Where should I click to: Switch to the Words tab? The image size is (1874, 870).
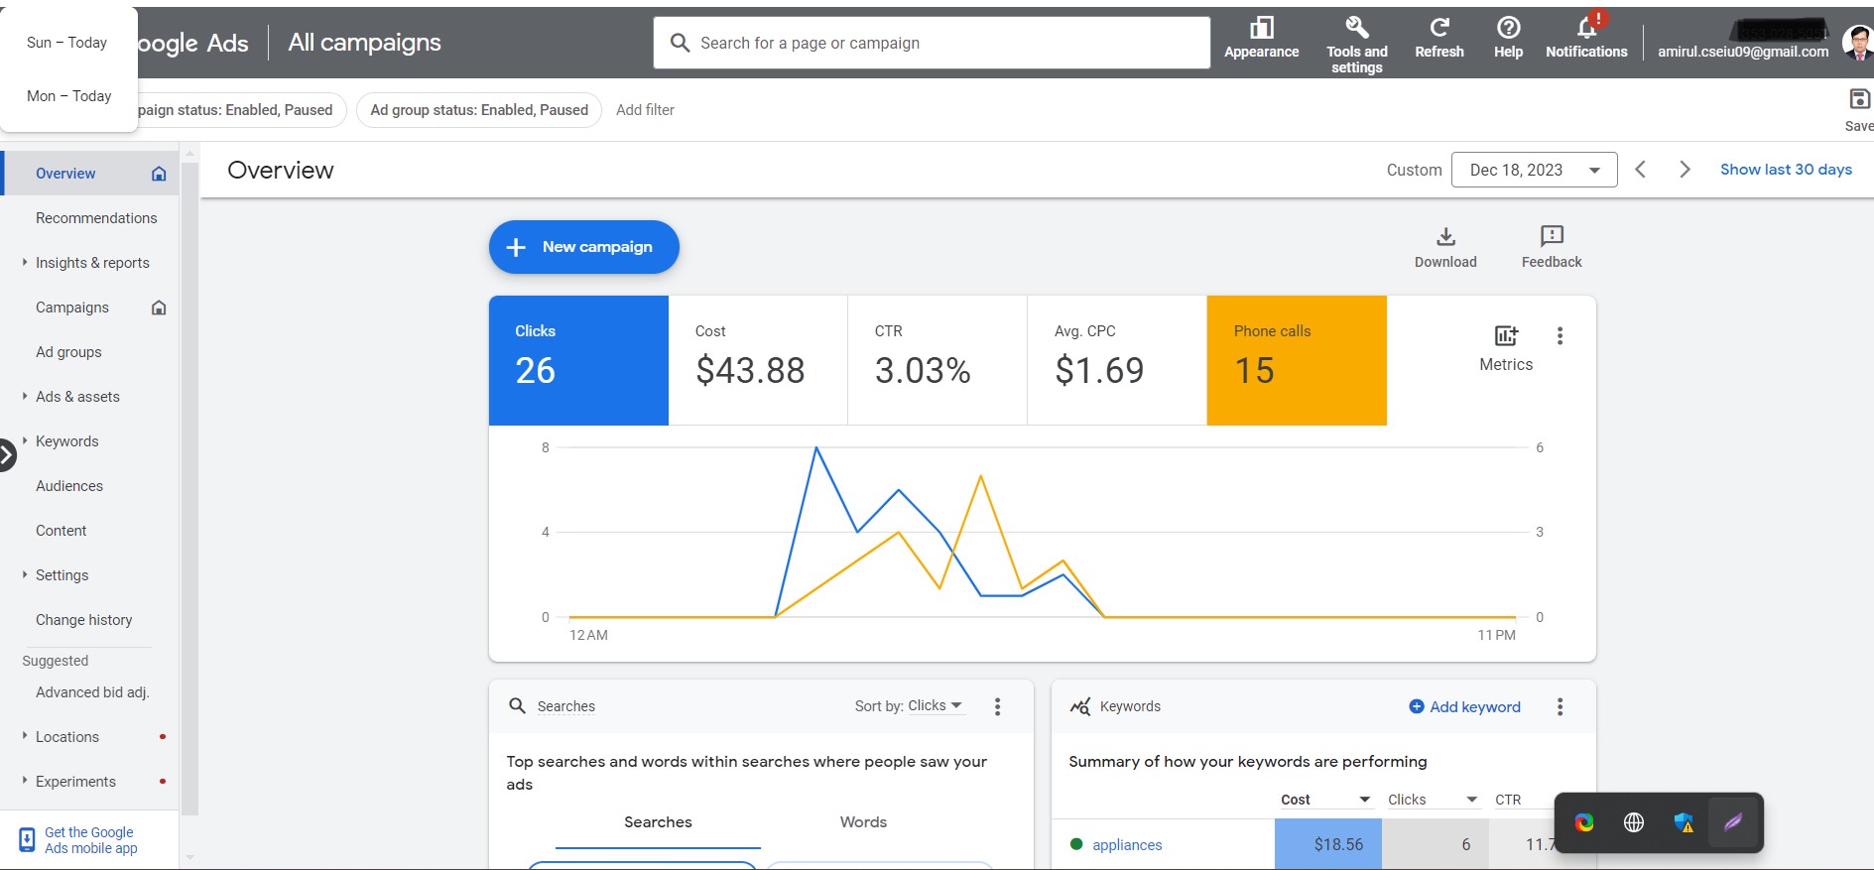coord(863,822)
